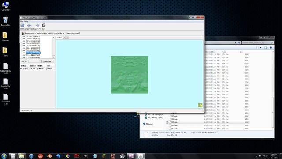The height and width of the screenshot is (159, 282).
Task: Click the volume icon in system tray
Action: coord(267,156)
